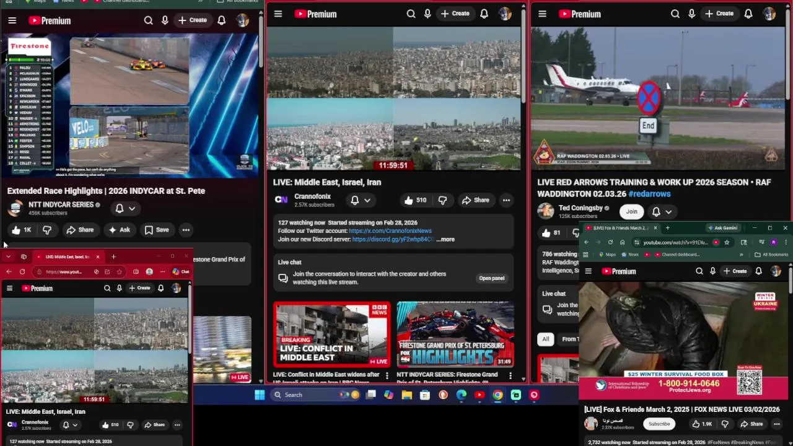Select All filter chip in RAF Waddington window
Screen dimensions: 793x446
coord(546,339)
